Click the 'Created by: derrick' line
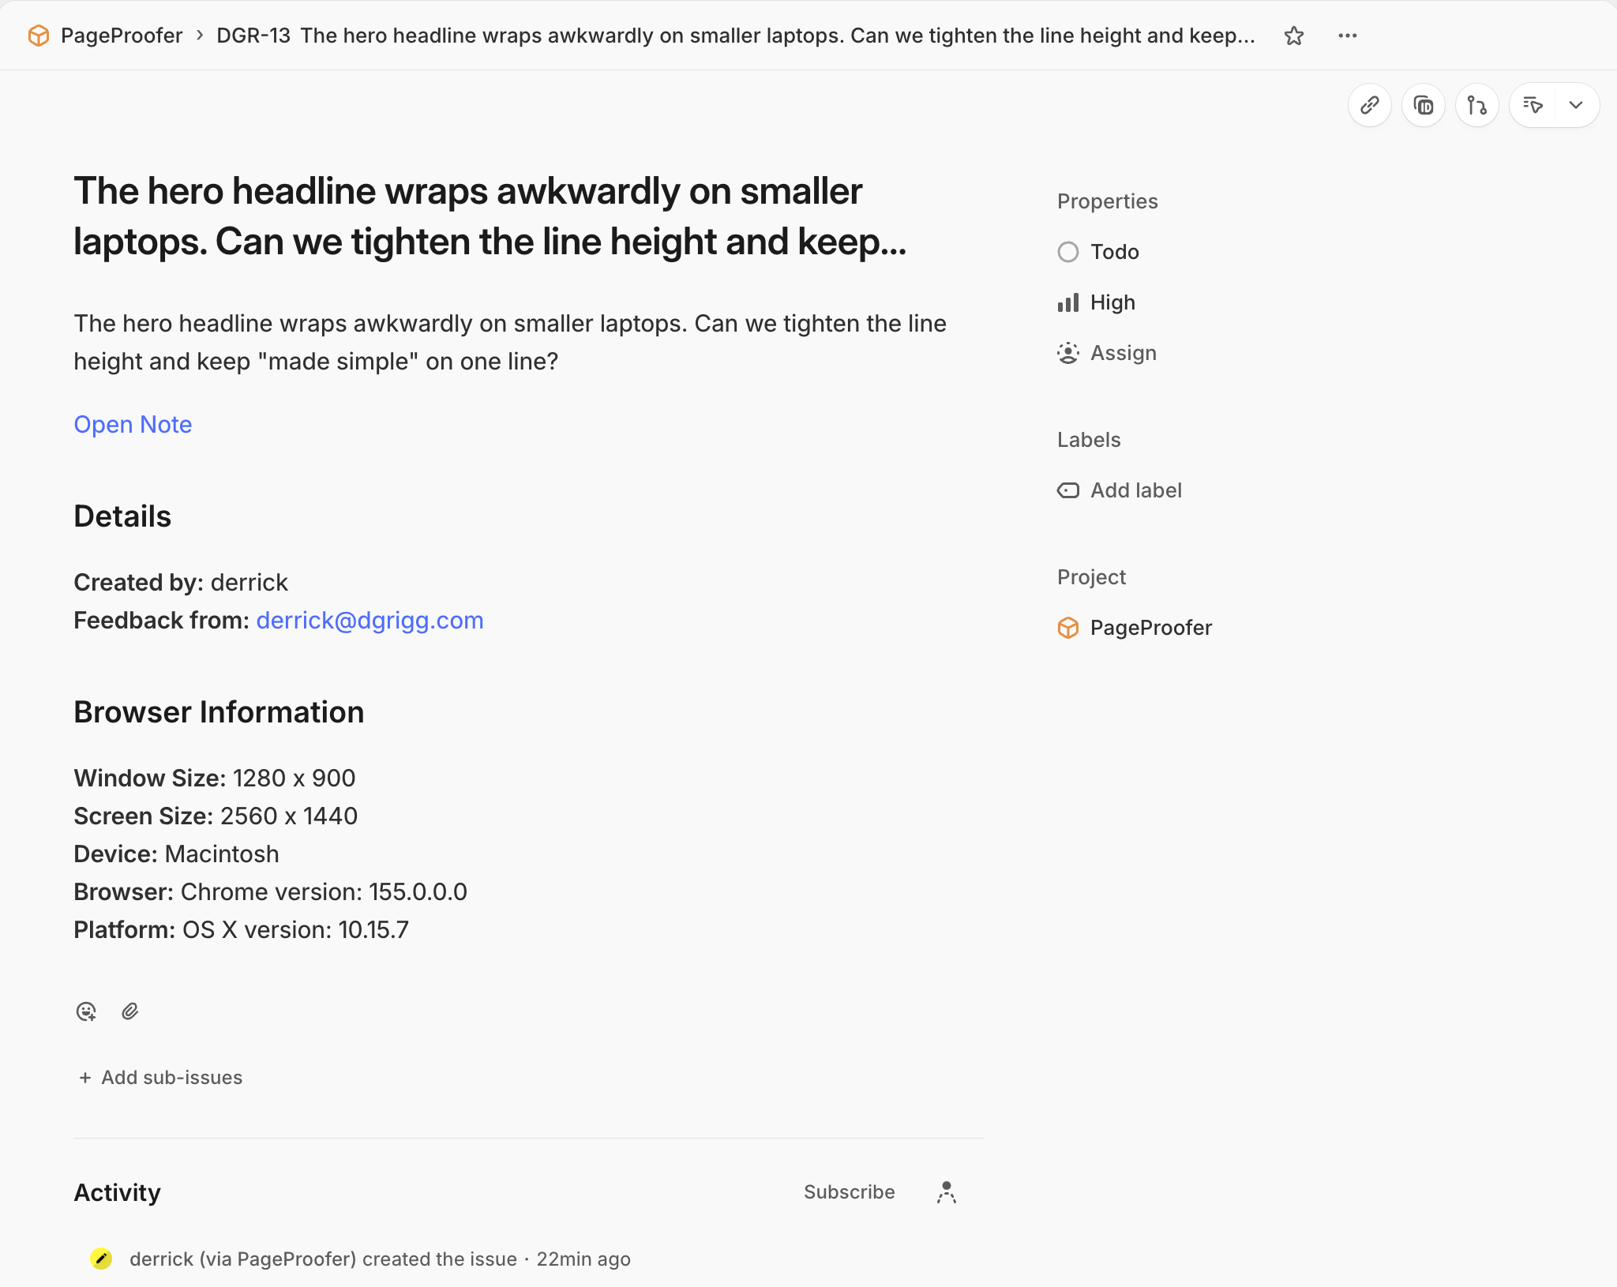 (181, 583)
